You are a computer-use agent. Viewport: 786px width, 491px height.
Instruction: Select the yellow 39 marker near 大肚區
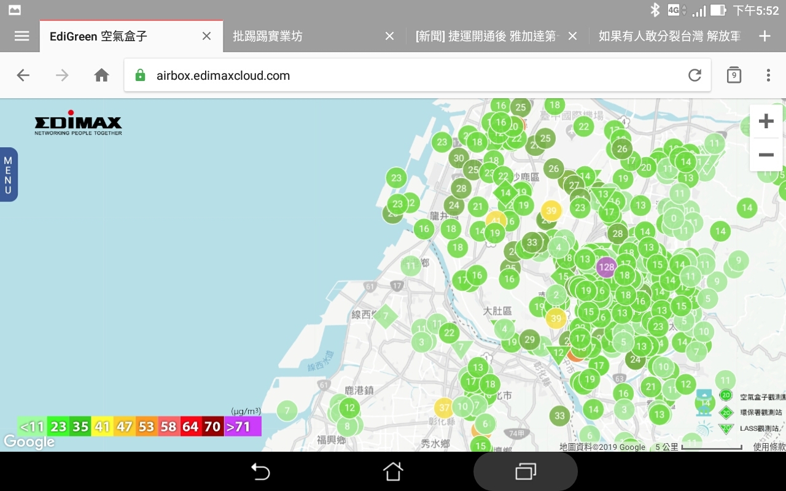(556, 318)
